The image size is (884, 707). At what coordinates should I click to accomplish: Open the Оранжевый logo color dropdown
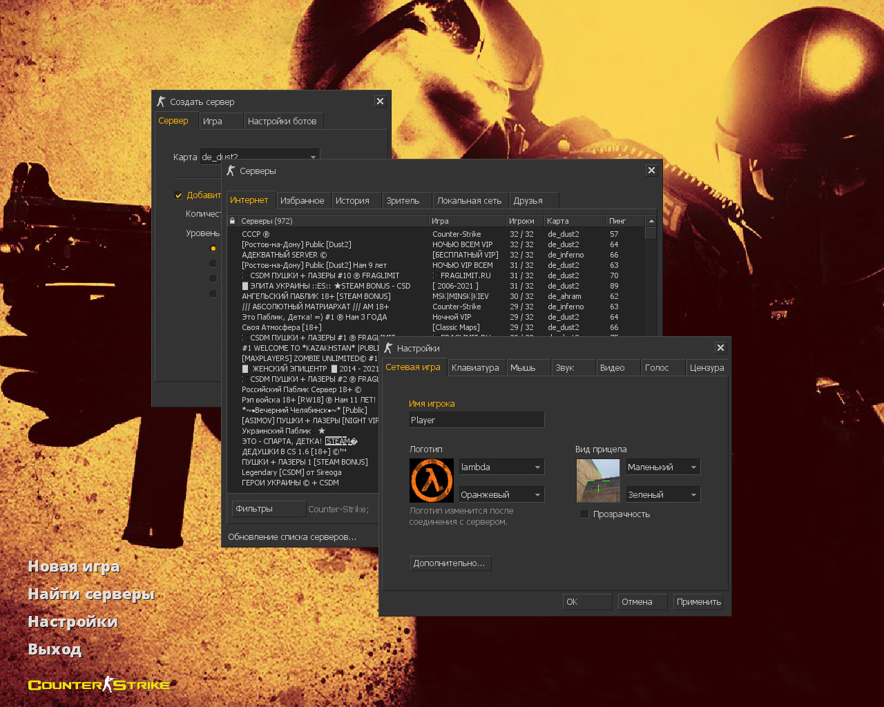click(x=502, y=495)
